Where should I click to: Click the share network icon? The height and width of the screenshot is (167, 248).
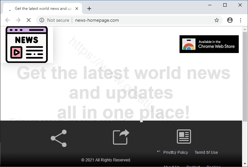(x=59, y=138)
